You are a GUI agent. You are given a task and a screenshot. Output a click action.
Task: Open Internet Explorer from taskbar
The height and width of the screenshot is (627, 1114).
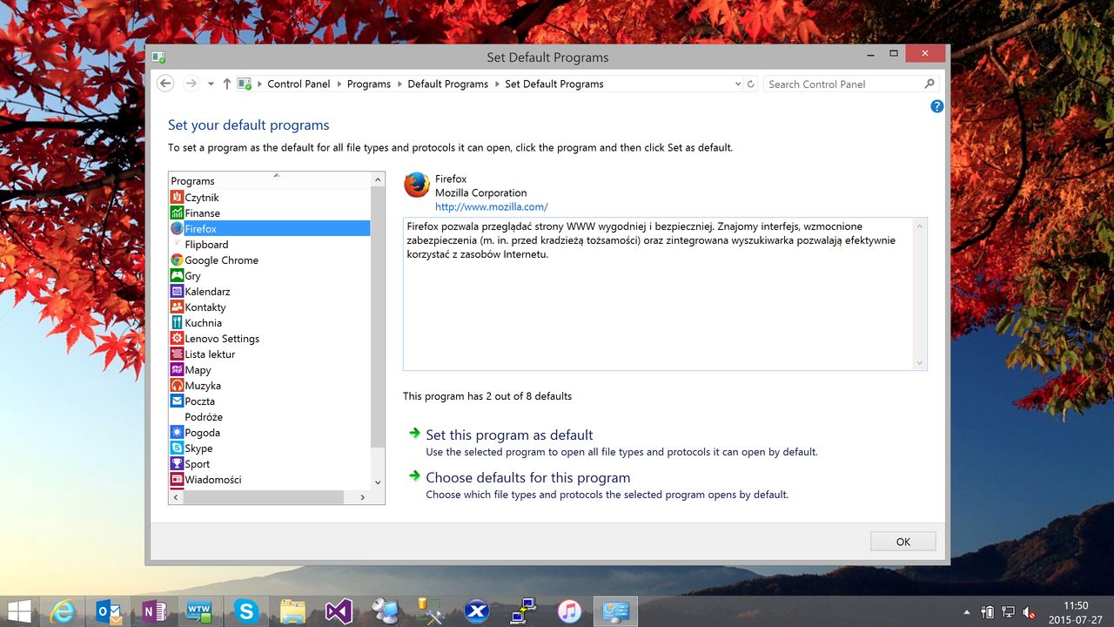click(64, 611)
